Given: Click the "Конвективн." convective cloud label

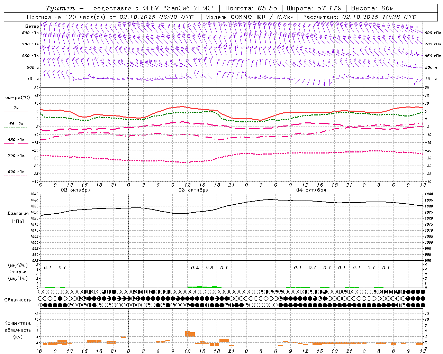Looking at the screenshot, I should click(18, 323).
